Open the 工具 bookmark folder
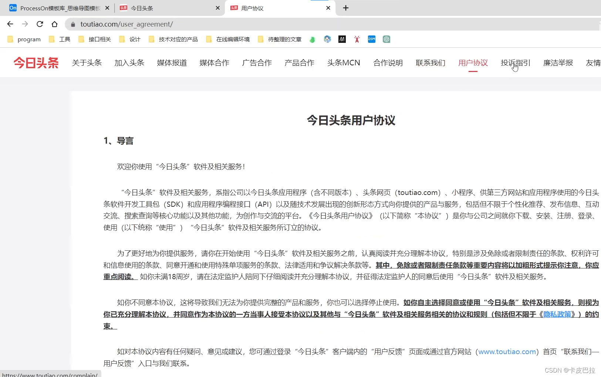Viewport: 601px width, 377px height. (60, 39)
